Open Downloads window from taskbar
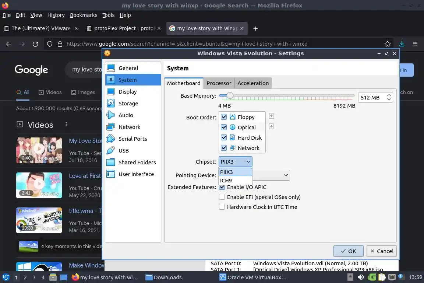 (x=163, y=277)
